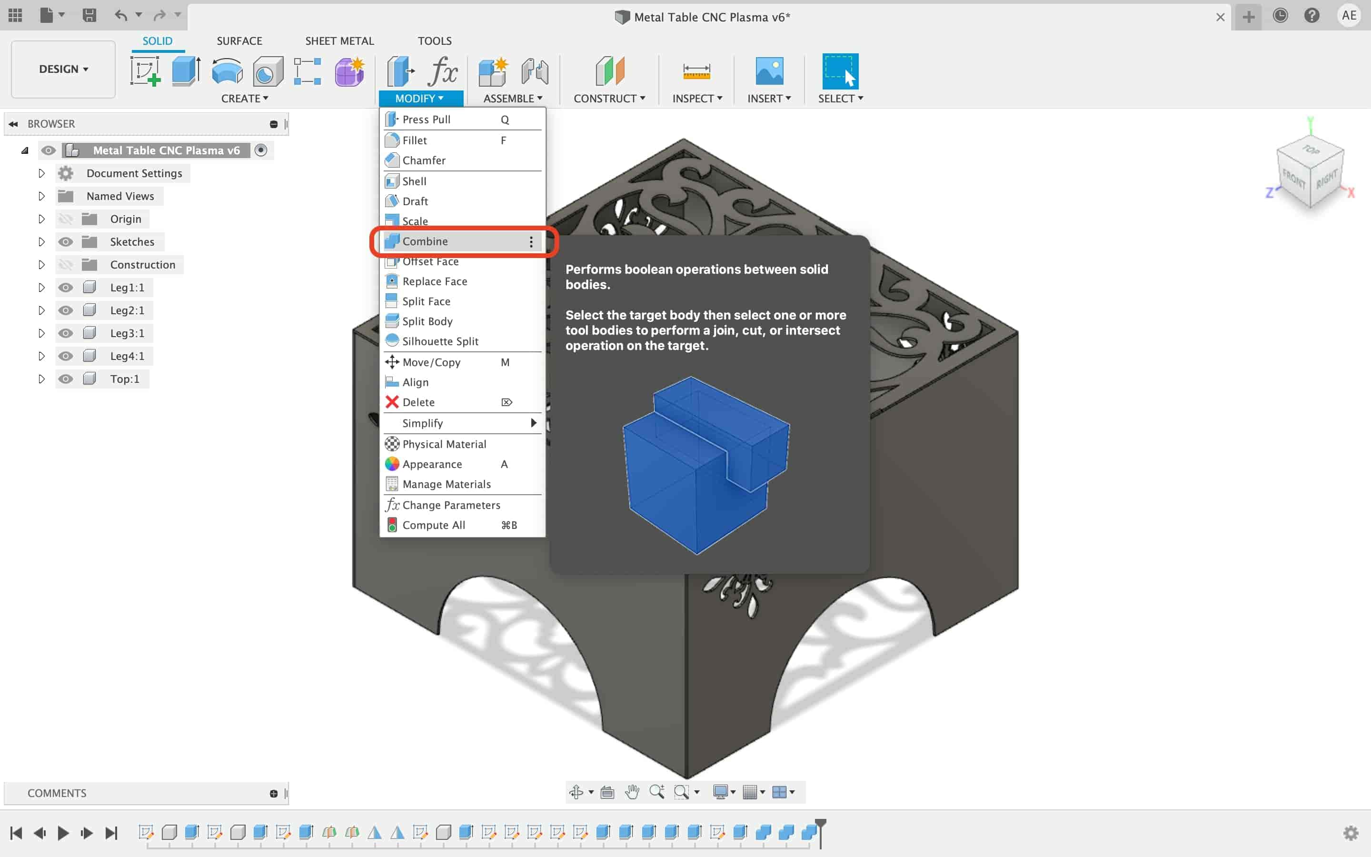Toggle visibility of the Sketches folder

[66, 242]
